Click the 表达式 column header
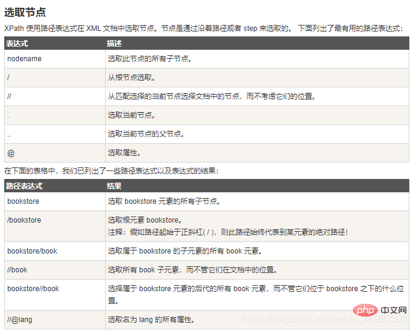 tap(17, 44)
